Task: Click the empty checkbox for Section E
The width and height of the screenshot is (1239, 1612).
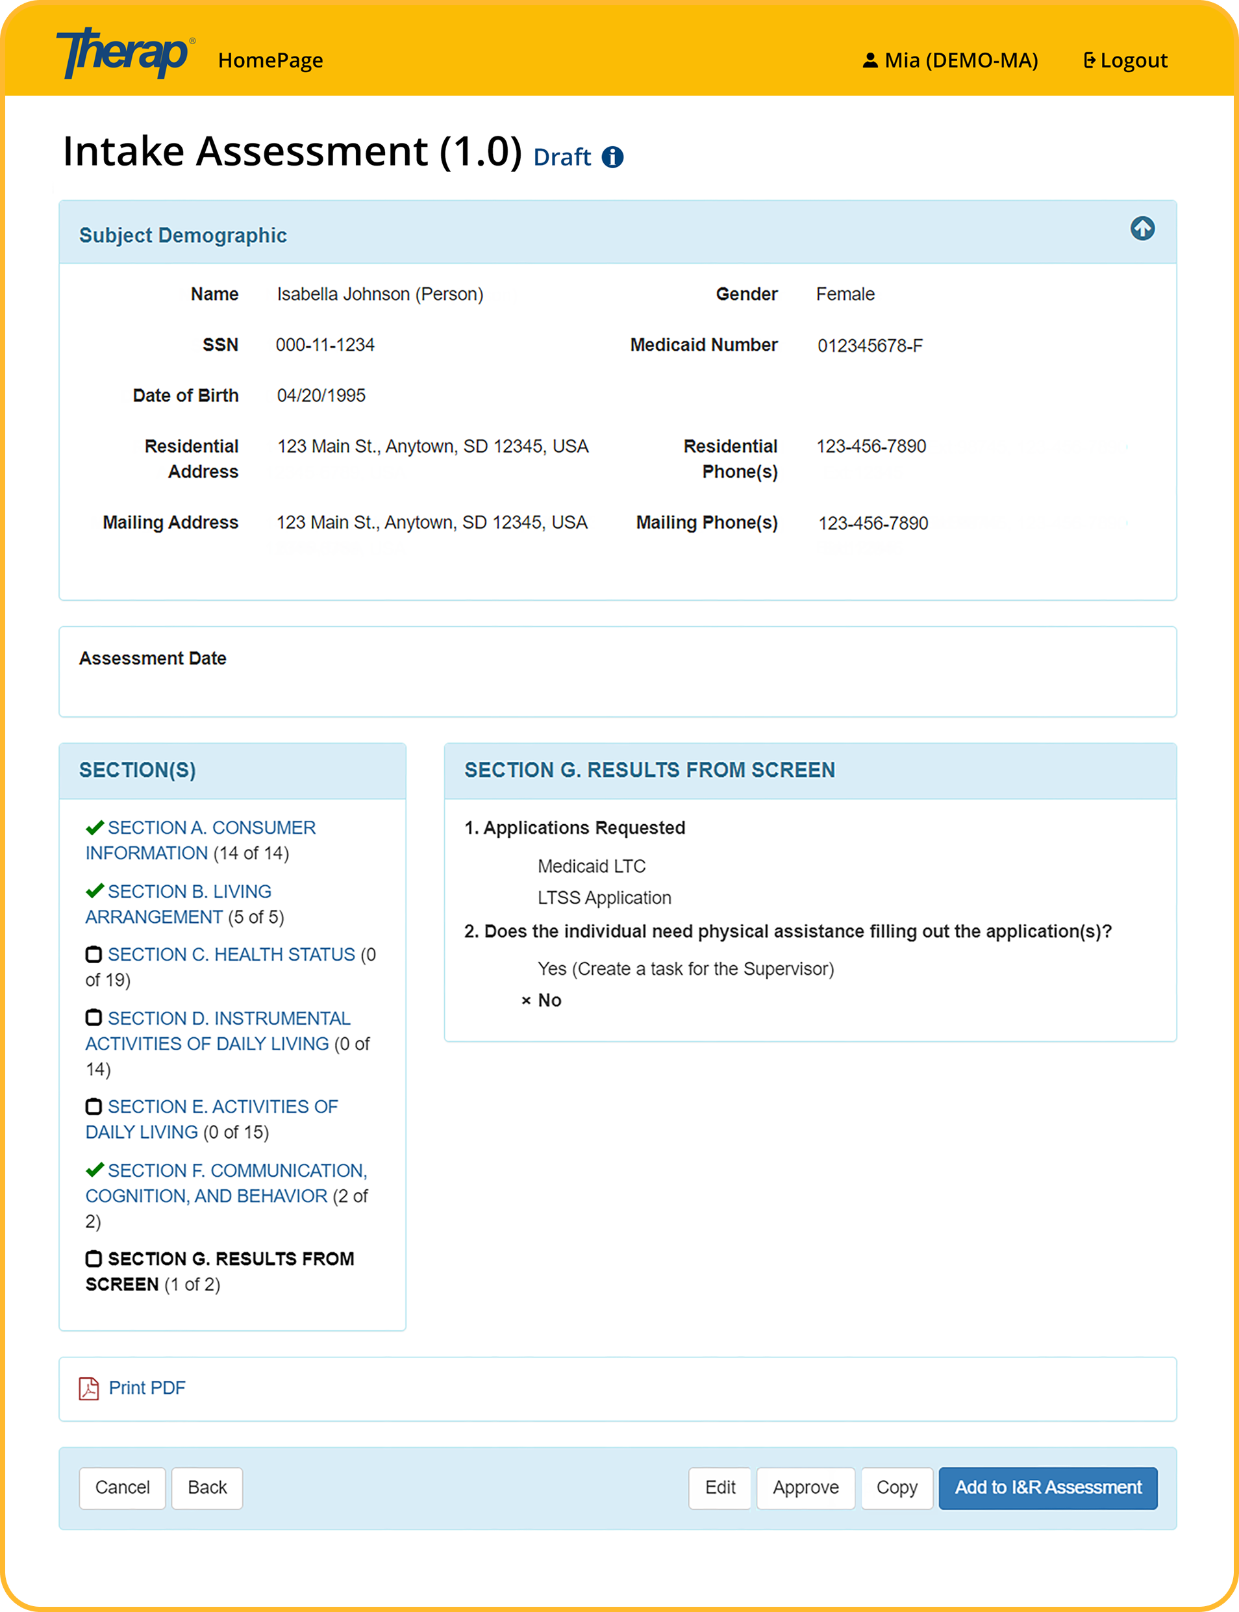Action: click(x=94, y=1106)
